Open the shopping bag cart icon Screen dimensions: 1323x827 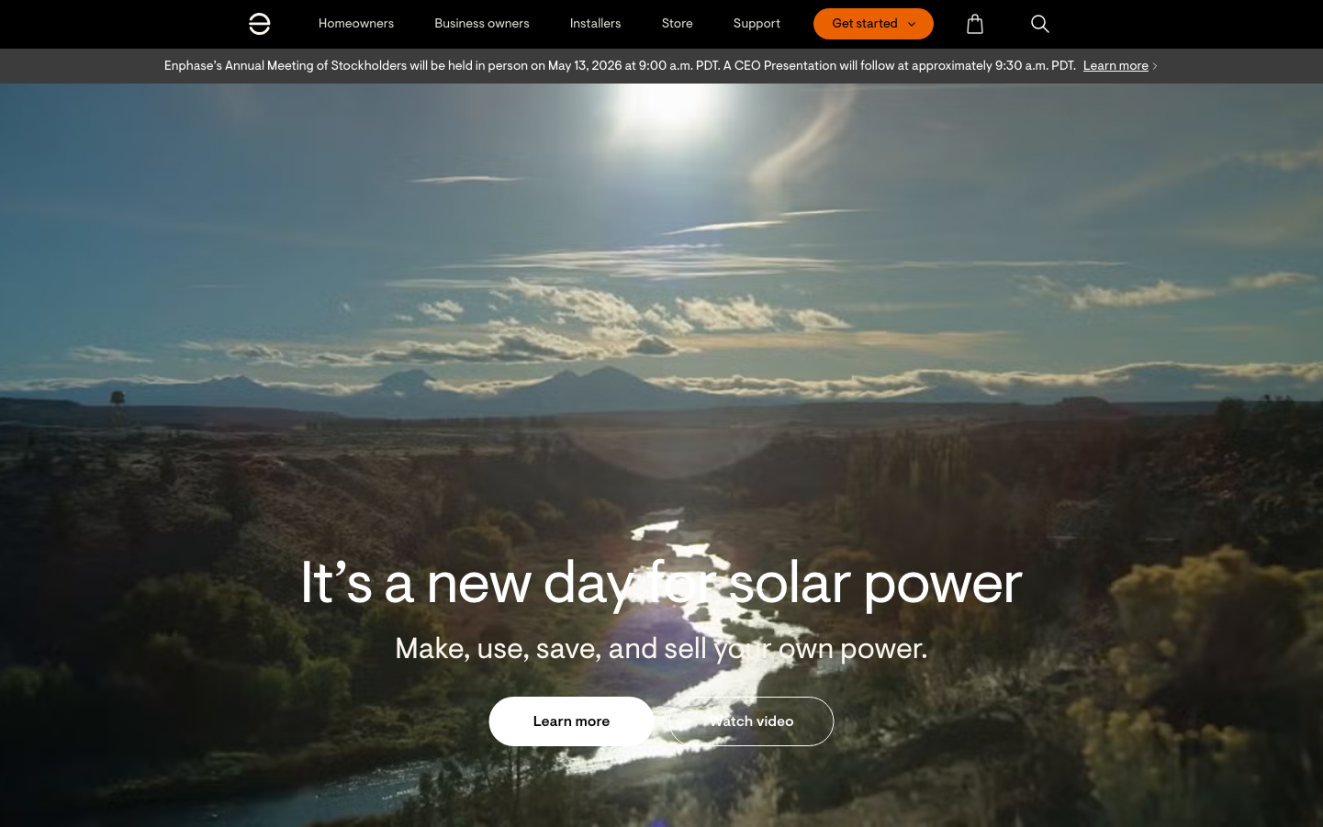click(975, 24)
